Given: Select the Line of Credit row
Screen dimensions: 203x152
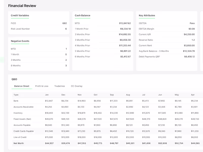Looking at the screenshot, I should 107,137.
